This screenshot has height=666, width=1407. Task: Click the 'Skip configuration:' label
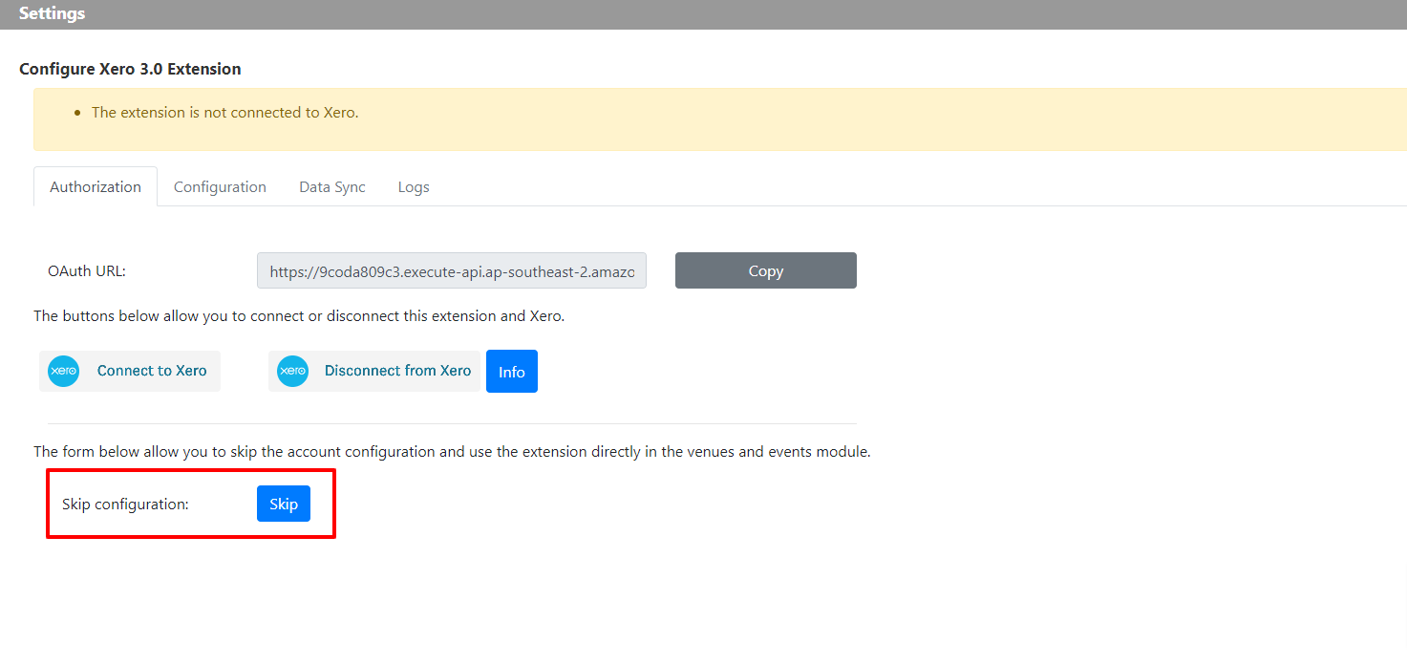tap(125, 504)
